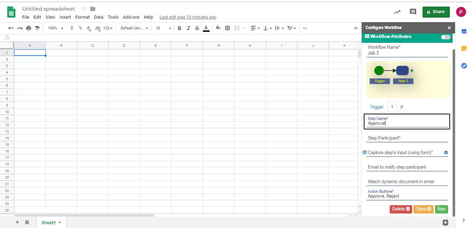Screen dimensions: 472x228
Task: Click the Share button
Action: pyautogui.click(x=436, y=12)
